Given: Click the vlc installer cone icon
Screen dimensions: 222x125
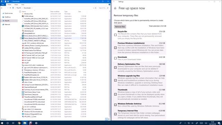Looking at the screenshot, I should (x=23, y=107).
